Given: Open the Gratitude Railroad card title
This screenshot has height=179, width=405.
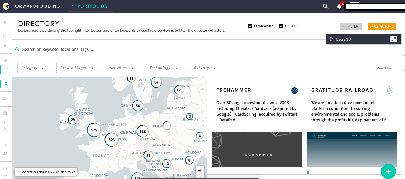Looking at the screenshot, I should tap(342, 90).
